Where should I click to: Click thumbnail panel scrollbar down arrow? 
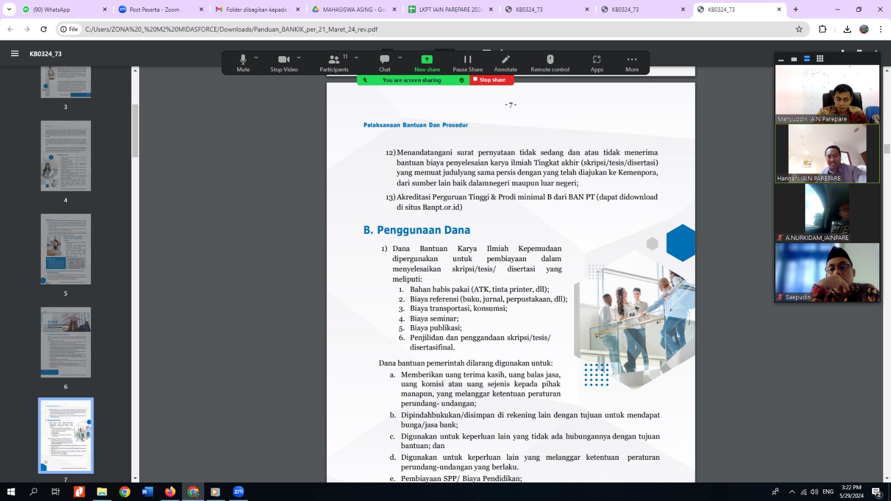pyautogui.click(x=135, y=478)
